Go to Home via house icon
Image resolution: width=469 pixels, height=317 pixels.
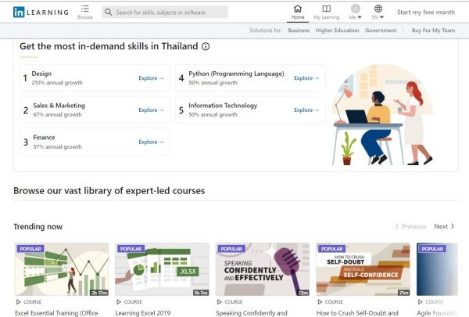[x=297, y=9]
